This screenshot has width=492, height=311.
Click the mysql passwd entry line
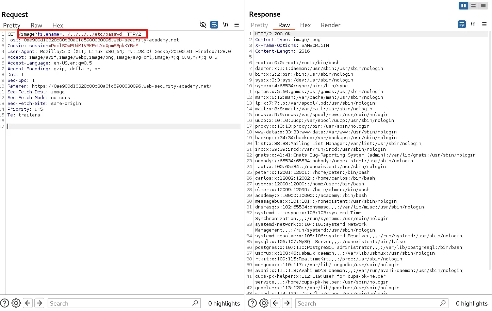click(x=330, y=241)
